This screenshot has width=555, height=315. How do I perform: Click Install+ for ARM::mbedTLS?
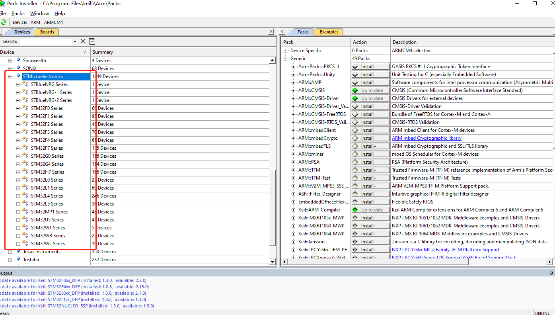click(370, 146)
